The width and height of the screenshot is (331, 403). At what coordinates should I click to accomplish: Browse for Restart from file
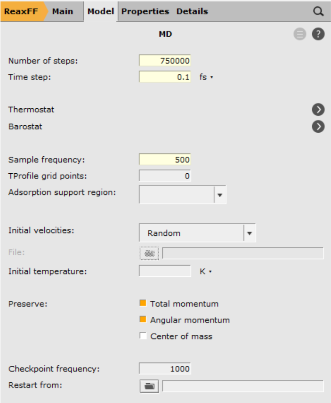coord(149,386)
